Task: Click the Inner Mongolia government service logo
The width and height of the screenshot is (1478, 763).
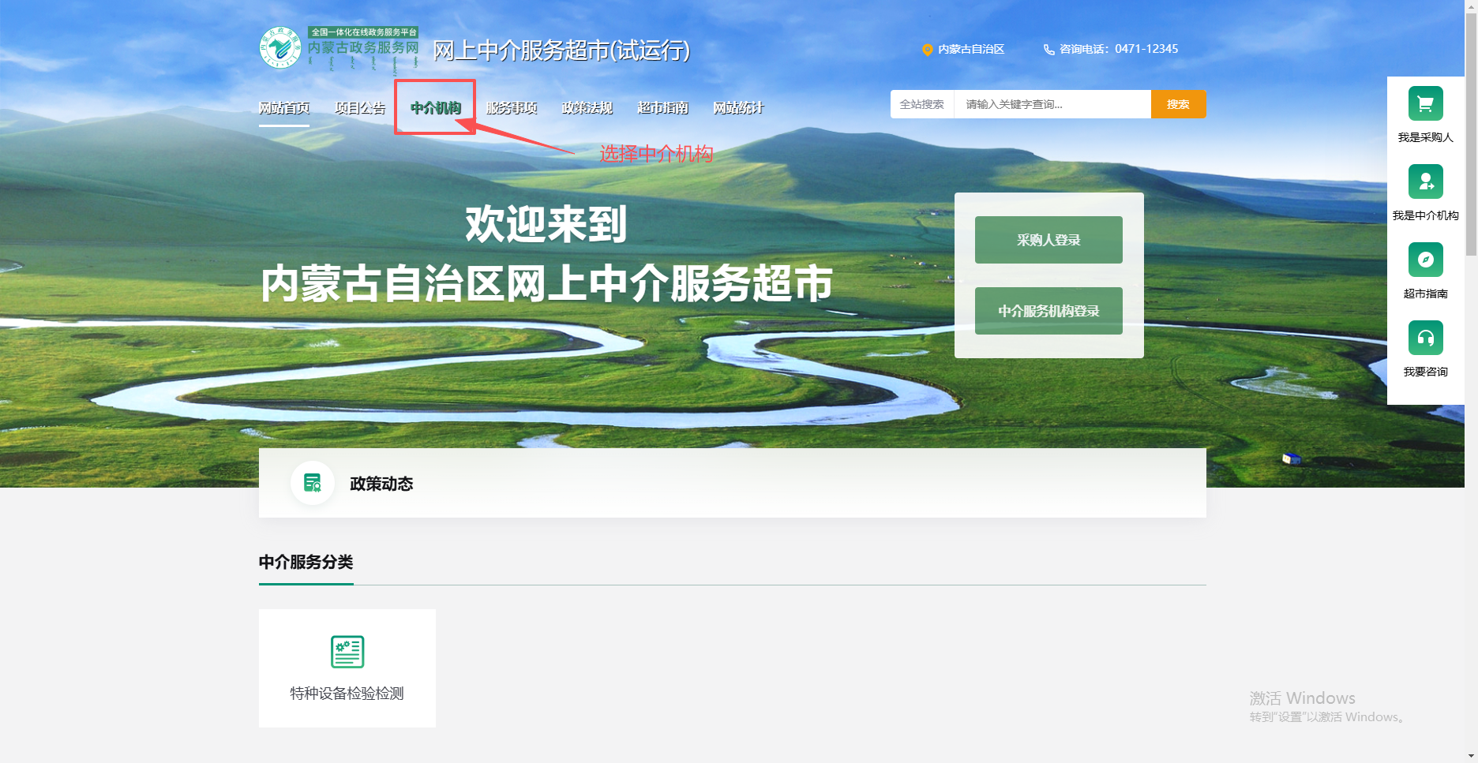Action: (x=280, y=48)
